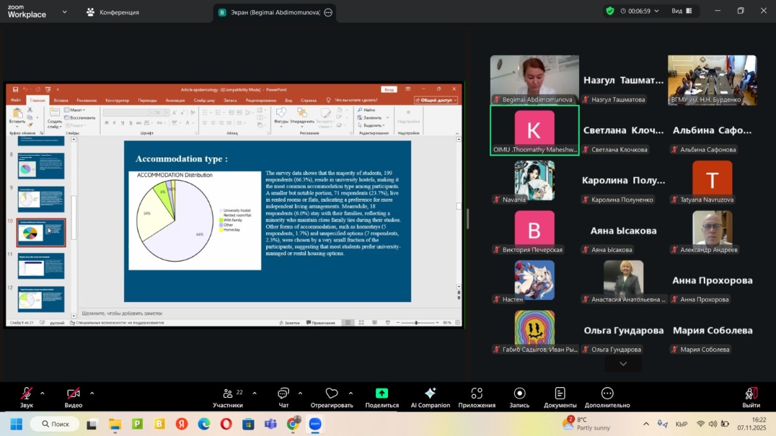Turn on the camera with Видео

73,394
